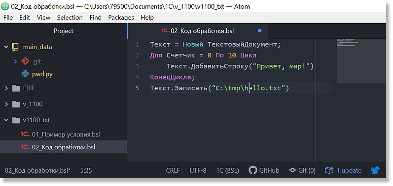
Task: Click line number 1 in the gutter
Action: [x=137, y=45]
